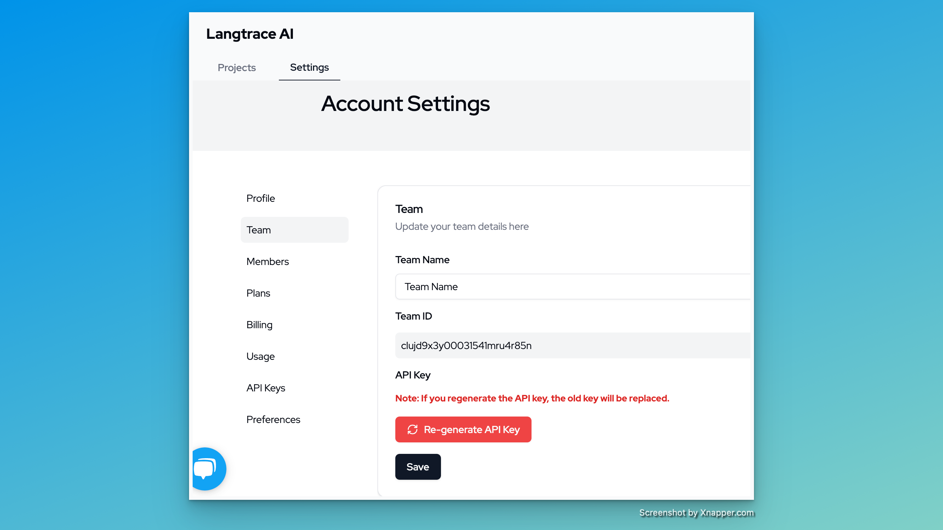Click the red API key warning note

(532, 398)
